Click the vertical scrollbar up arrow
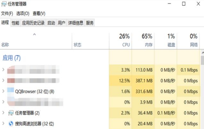The image size is (204, 129). [203, 53]
